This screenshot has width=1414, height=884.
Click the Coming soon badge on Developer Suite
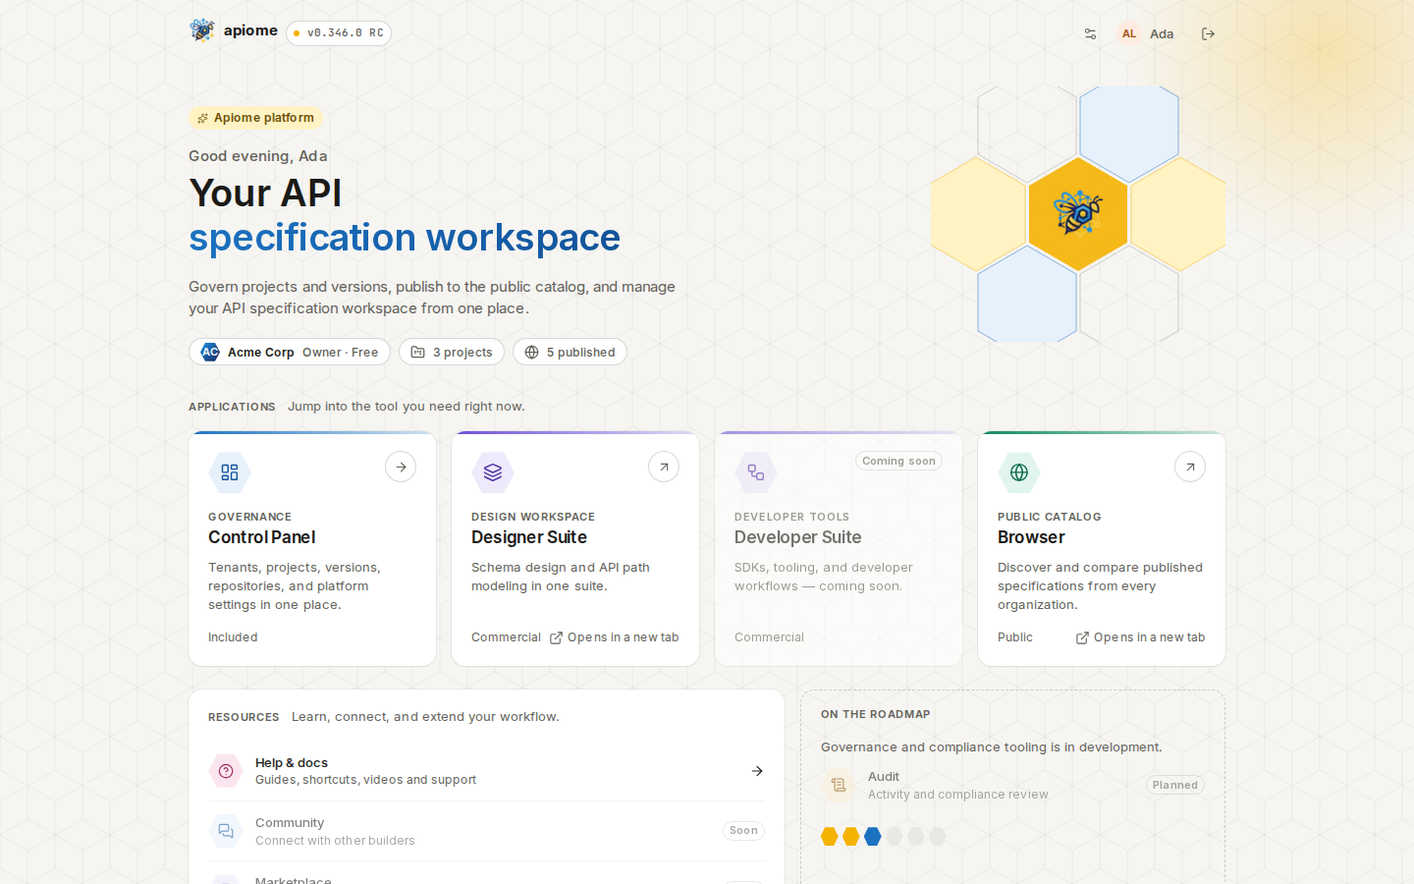(x=898, y=461)
